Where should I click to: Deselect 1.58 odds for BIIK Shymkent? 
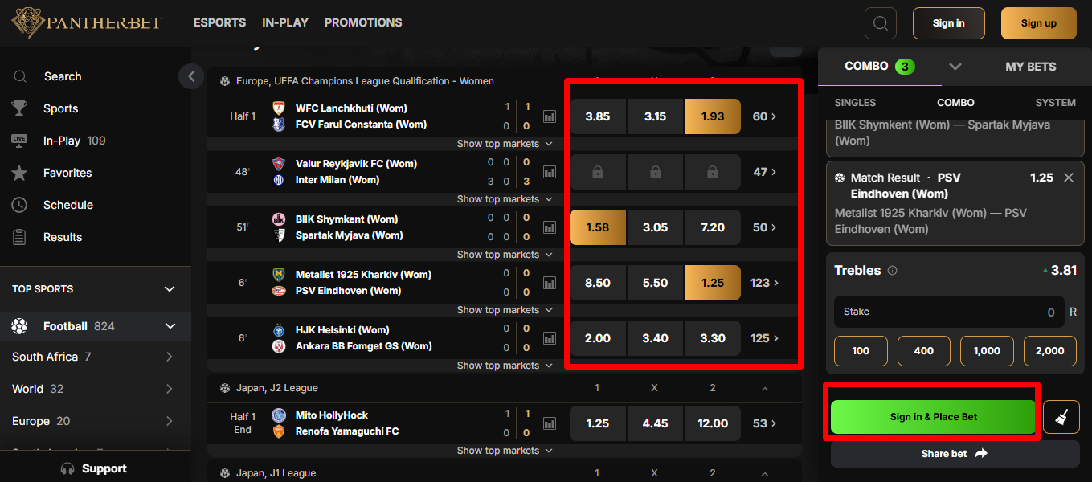(597, 227)
